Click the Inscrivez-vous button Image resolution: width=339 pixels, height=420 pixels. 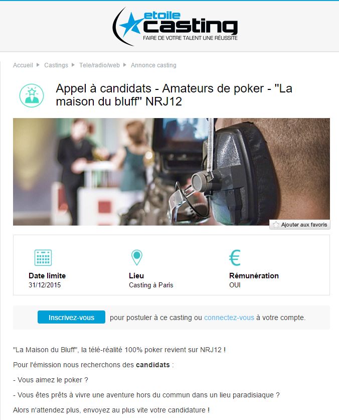click(x=71, y=317)
